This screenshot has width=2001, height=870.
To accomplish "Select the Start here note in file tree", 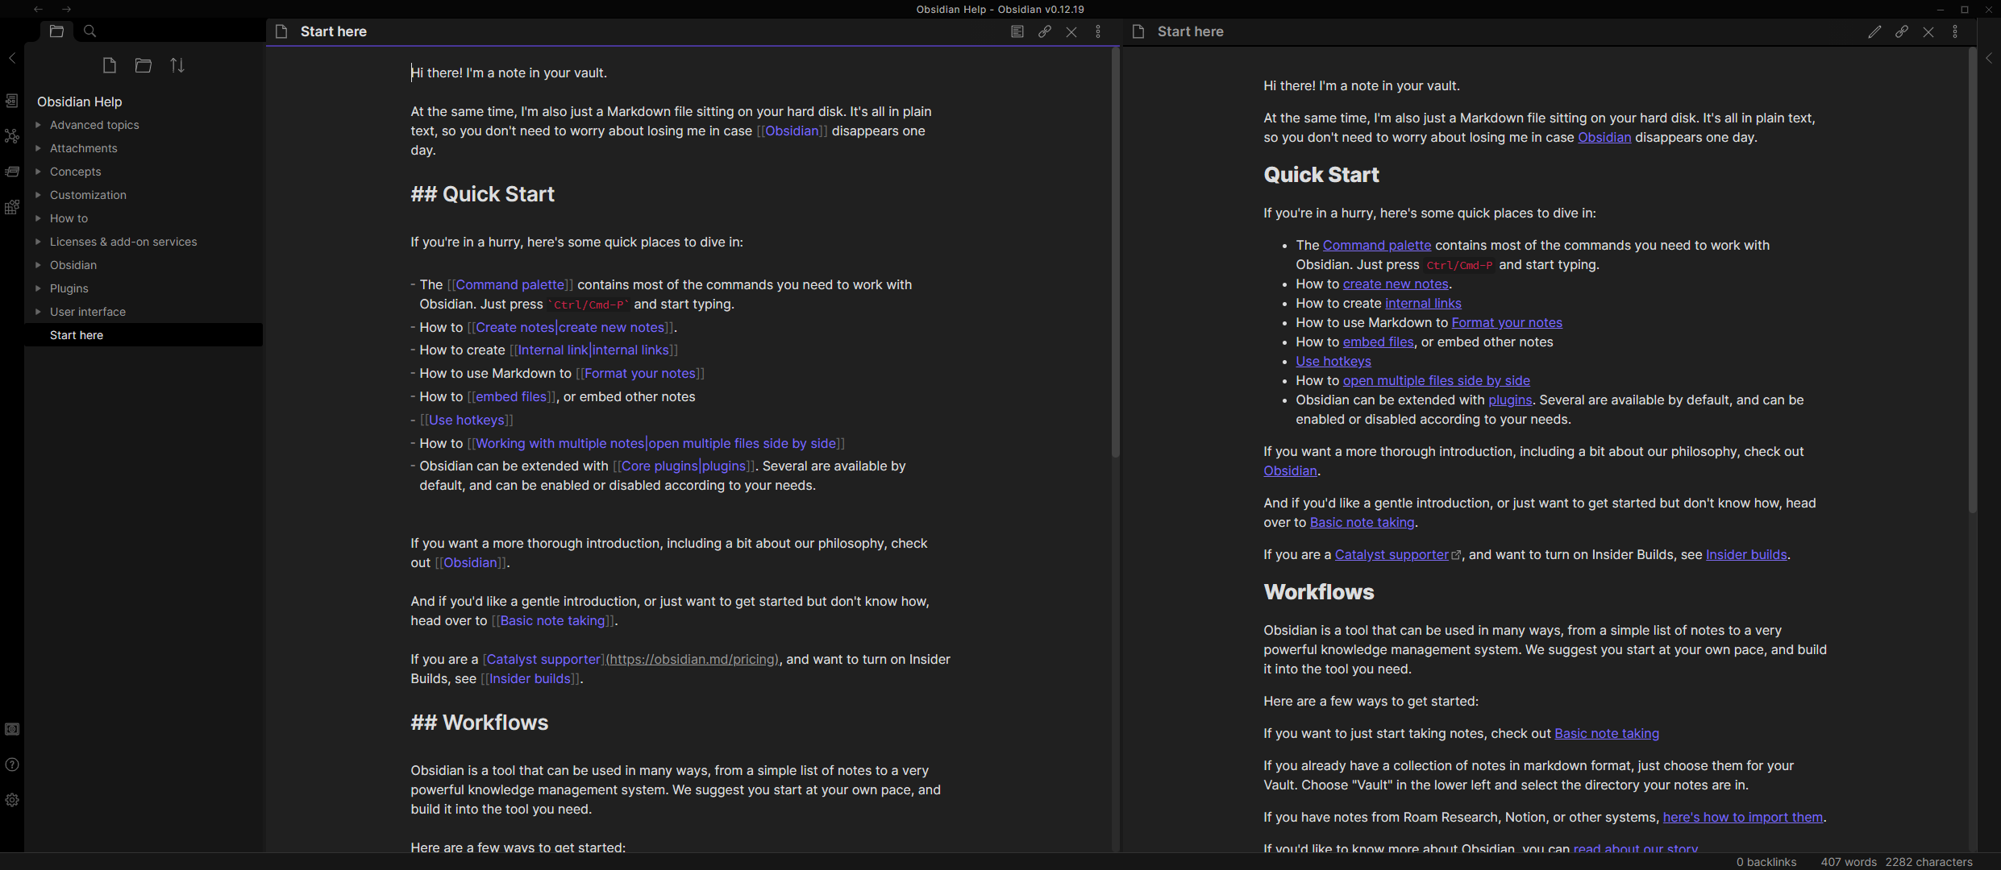I will click(x=144, y=335).
